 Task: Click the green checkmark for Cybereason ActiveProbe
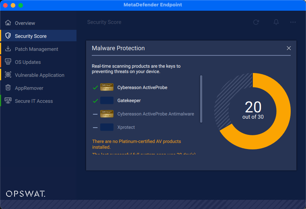pos(95,87)
